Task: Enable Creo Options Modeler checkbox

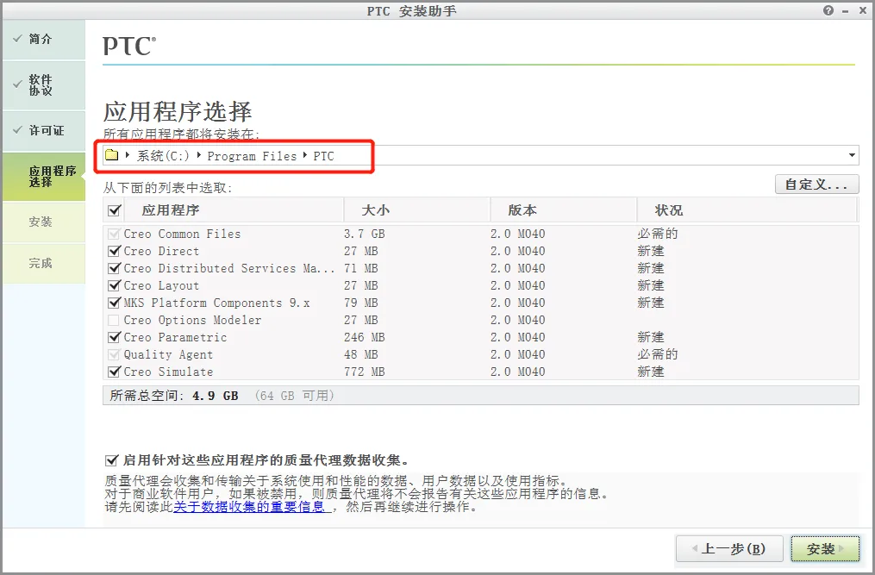Action: point(114,321)
